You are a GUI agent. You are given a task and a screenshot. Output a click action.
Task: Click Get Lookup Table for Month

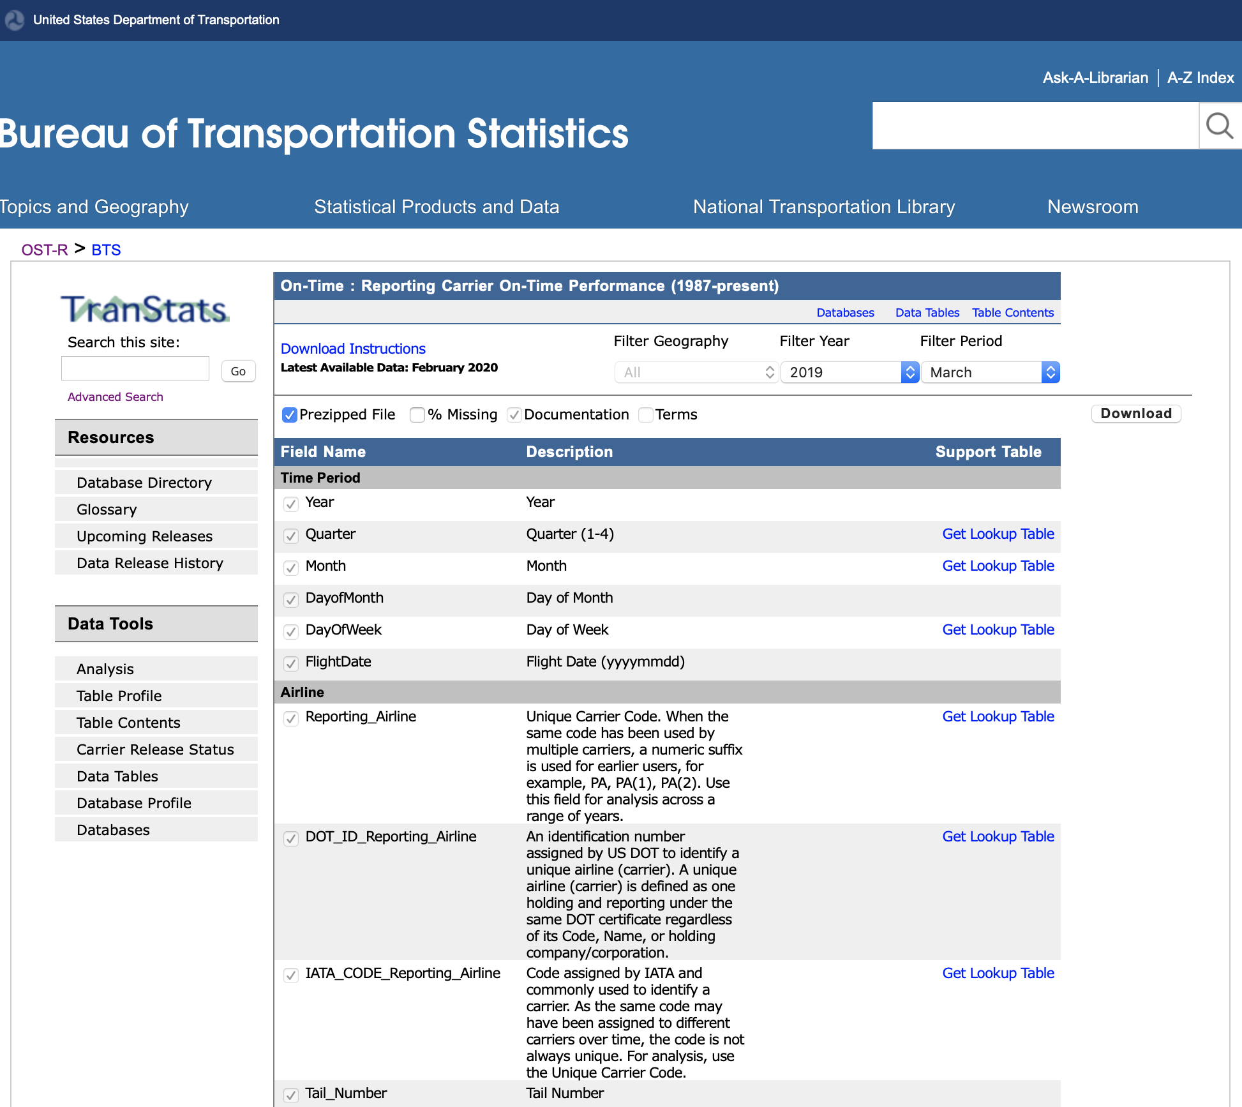[998, 566]
